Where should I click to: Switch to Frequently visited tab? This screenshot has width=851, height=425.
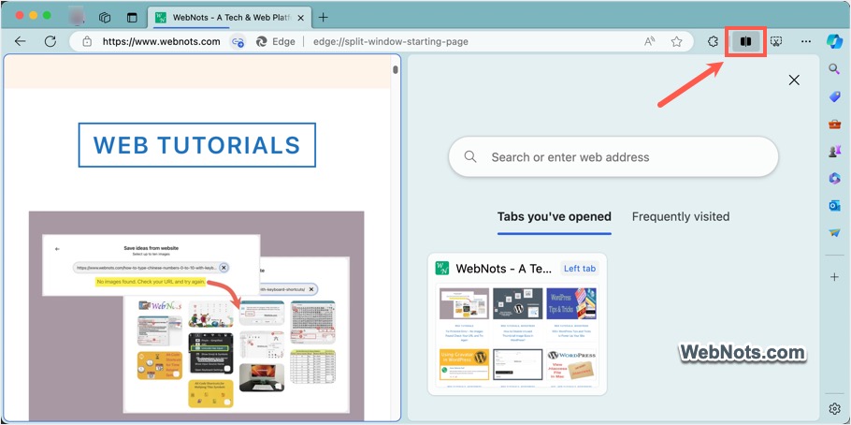(681, 217)
